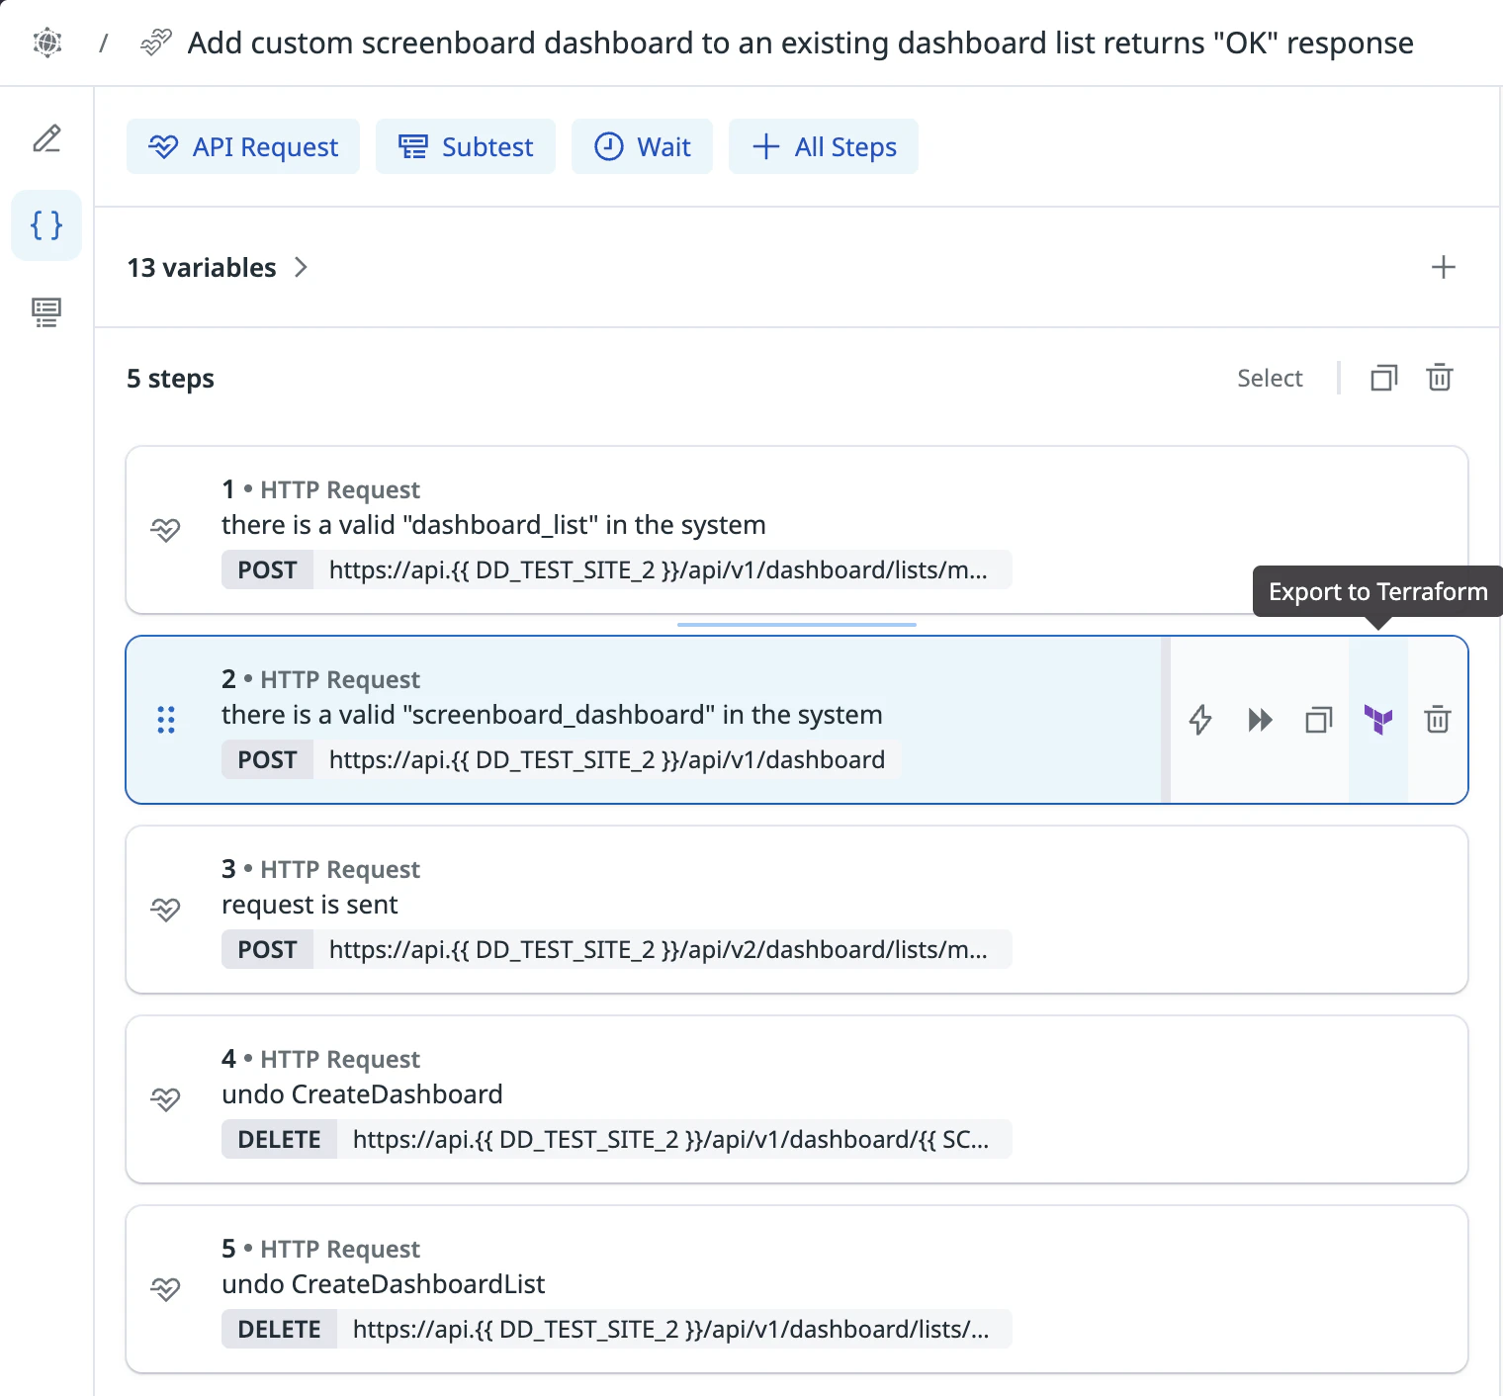Add an API Request step

click(x=243, y=147)
